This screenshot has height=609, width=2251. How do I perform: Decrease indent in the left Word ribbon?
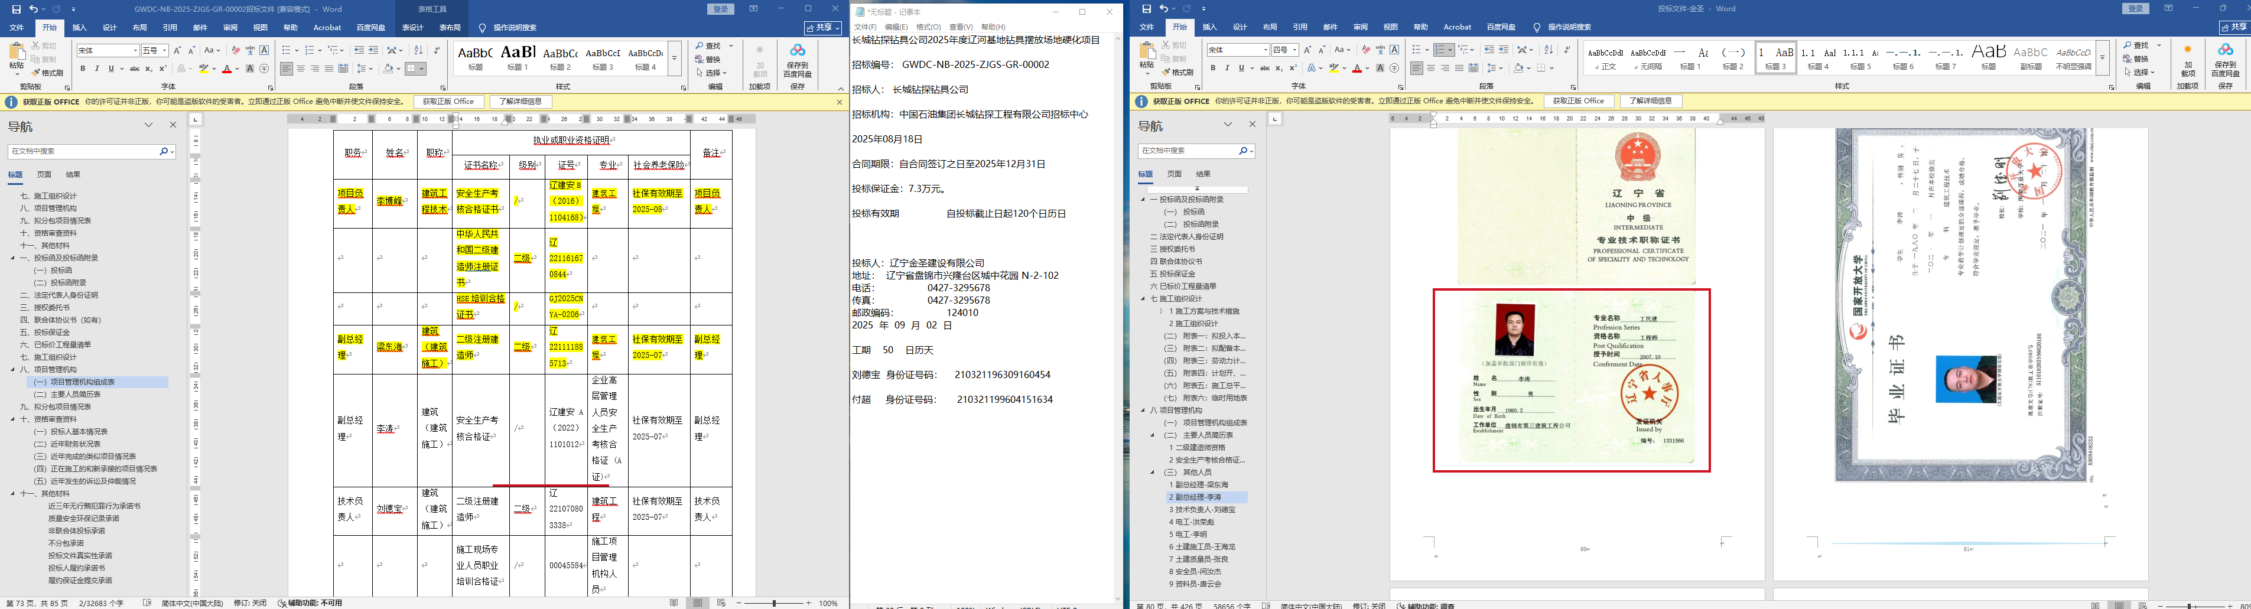click(x=358, y=51)
